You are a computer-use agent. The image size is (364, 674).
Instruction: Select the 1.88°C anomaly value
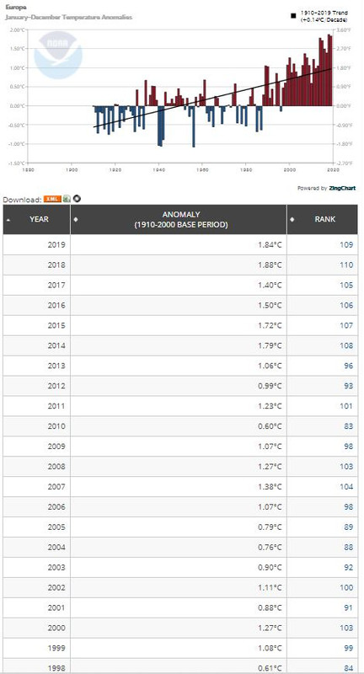(270, 265)
